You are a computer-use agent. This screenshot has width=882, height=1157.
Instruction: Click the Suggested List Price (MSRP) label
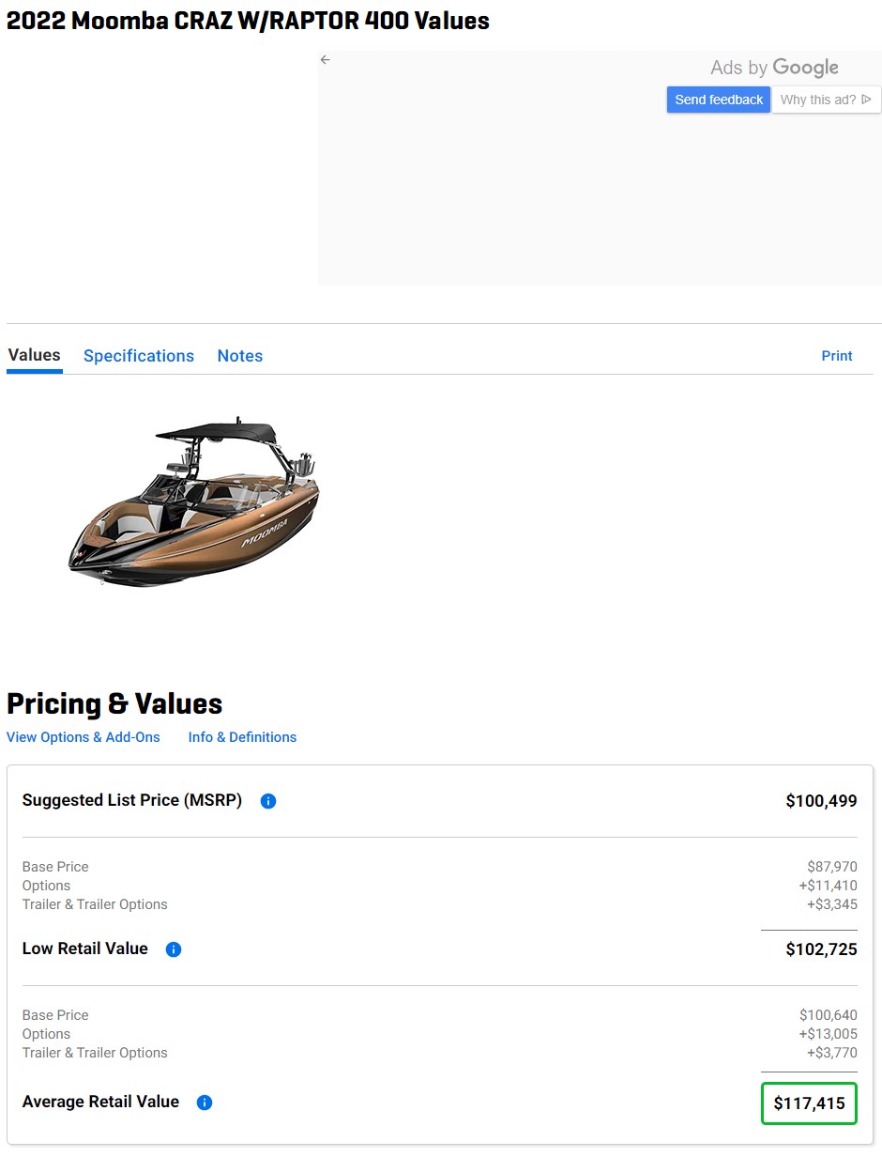(x=132, y=800)
